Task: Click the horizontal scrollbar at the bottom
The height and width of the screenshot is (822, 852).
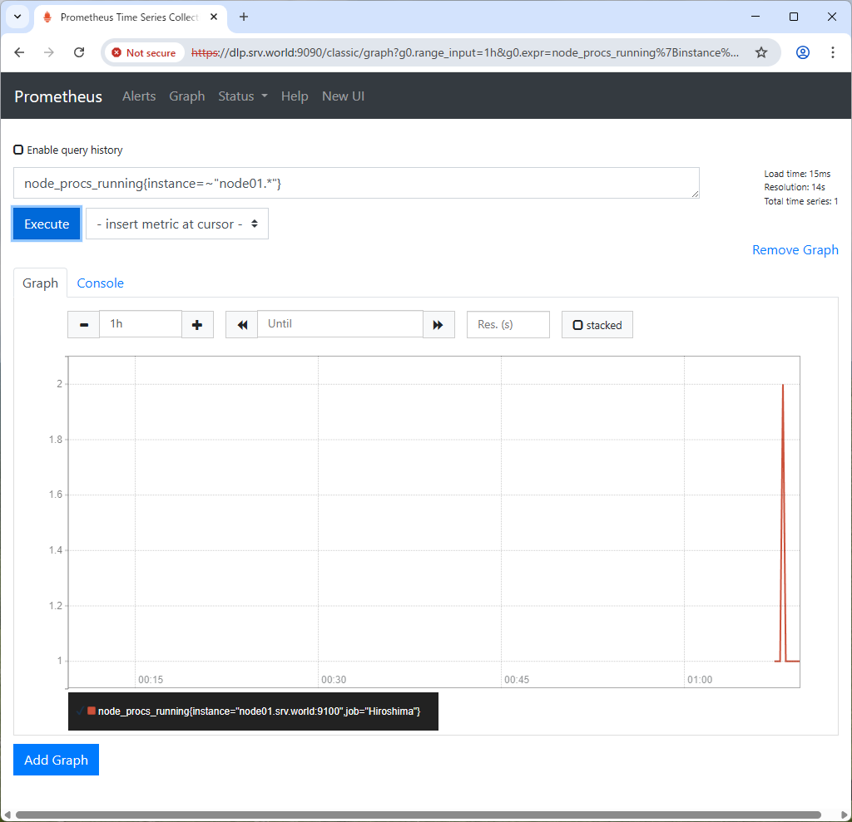Action: coord(418,815)
